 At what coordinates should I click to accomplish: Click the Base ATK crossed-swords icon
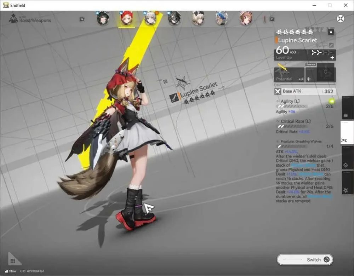[x=278, y=91]
